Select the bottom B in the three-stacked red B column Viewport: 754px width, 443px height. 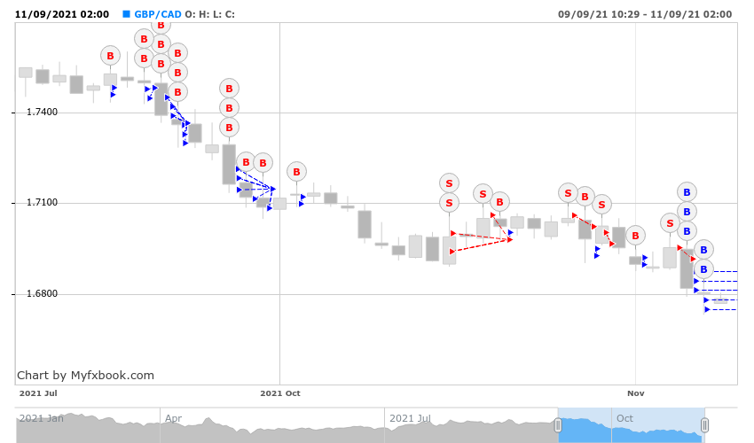pos(229,128)
